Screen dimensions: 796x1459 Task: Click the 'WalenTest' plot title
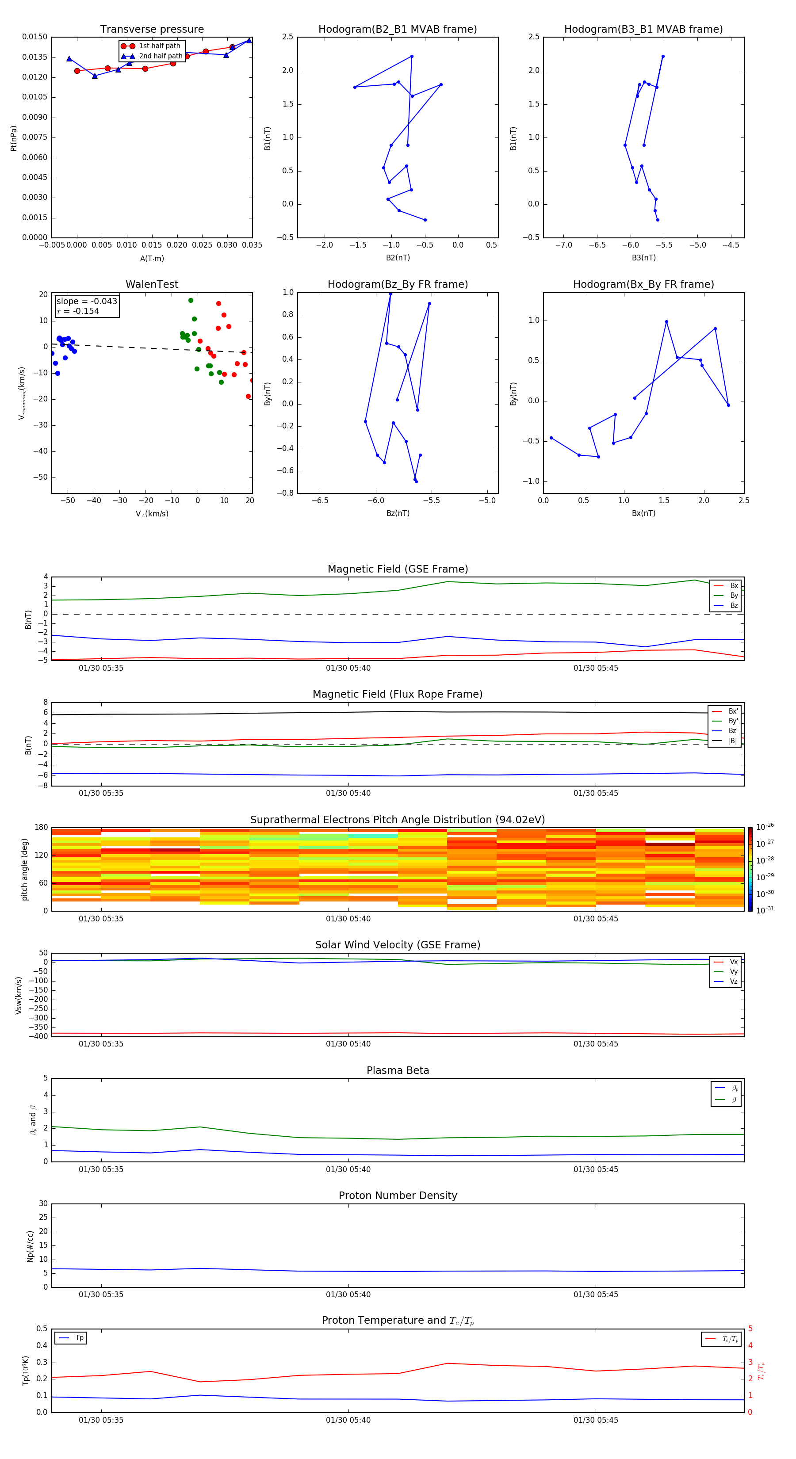152,284
